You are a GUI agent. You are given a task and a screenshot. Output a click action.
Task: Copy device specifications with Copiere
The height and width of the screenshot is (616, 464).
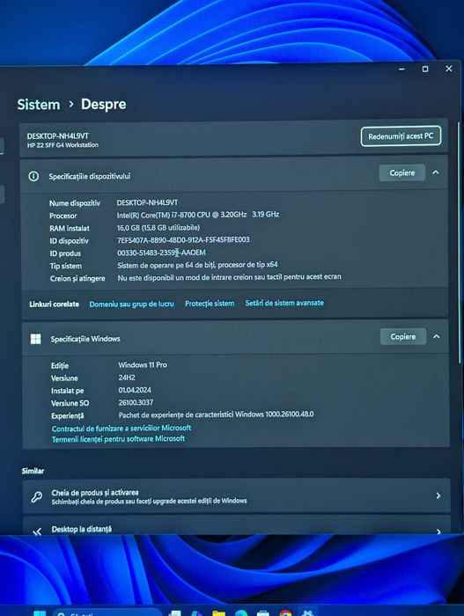coord(402,172)
